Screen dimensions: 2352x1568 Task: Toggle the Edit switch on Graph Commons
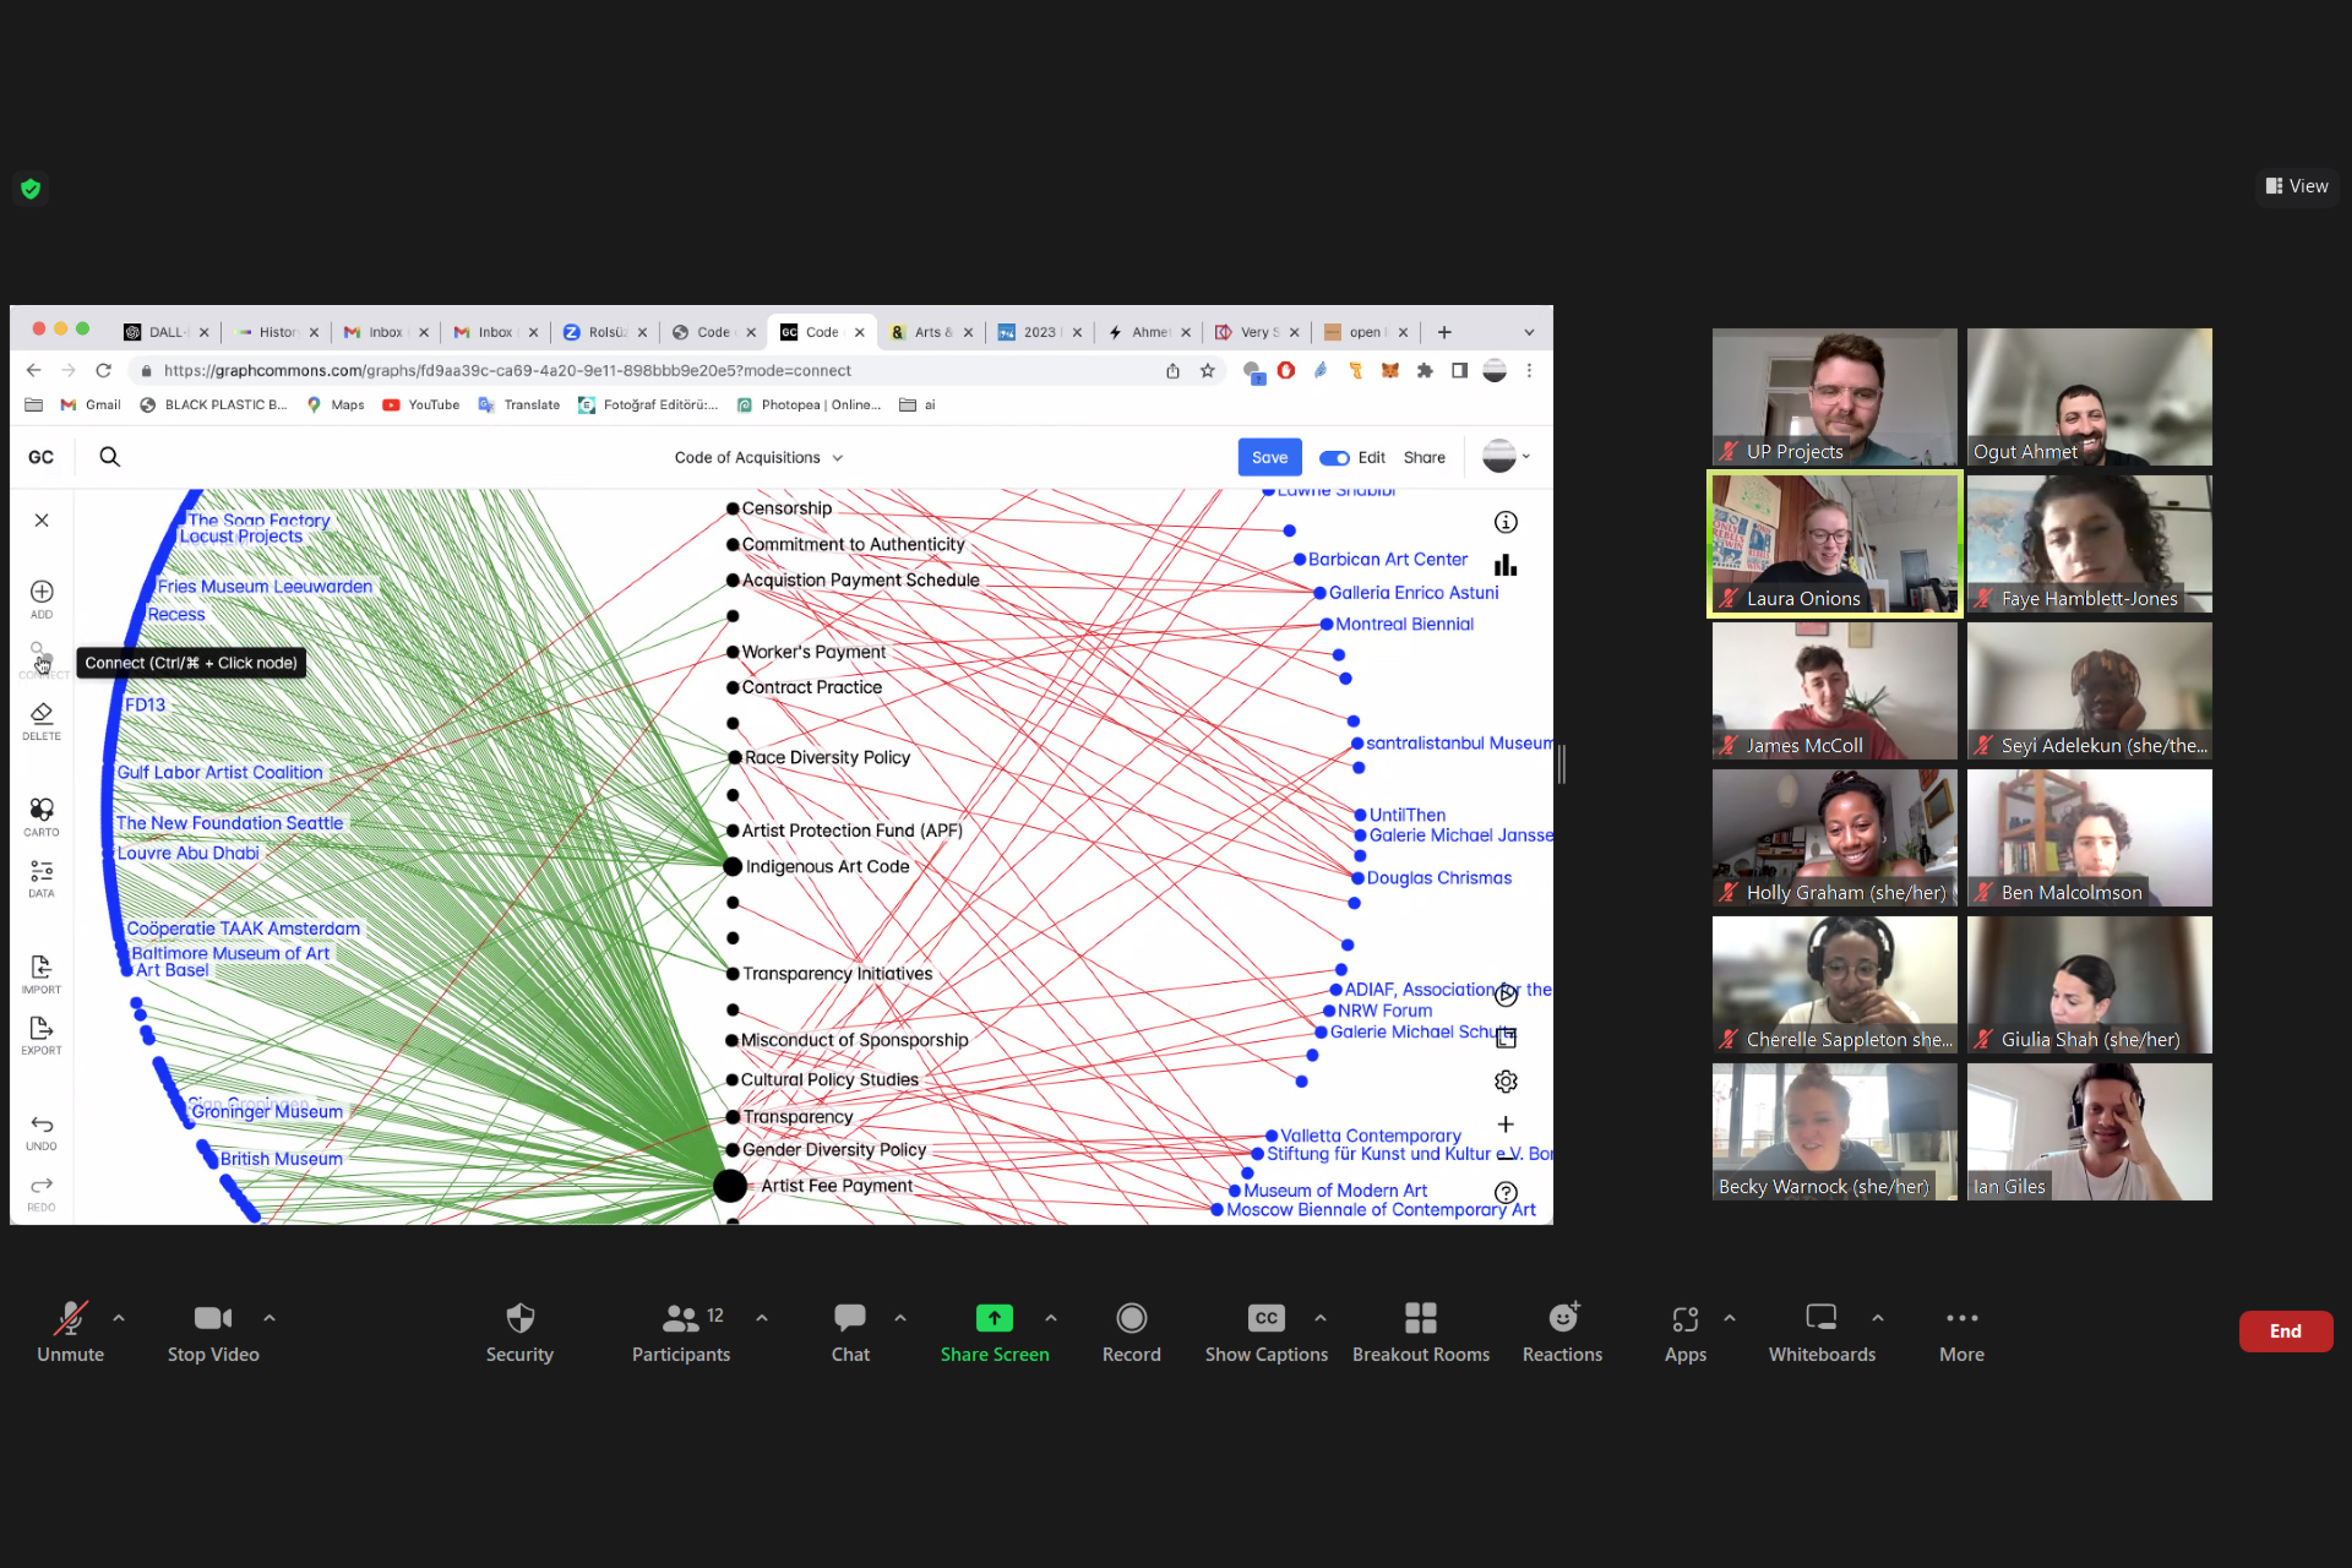[1335, 457]
